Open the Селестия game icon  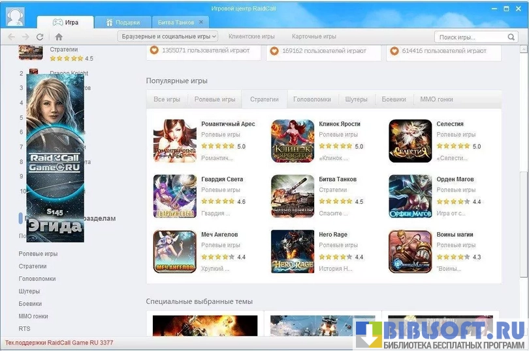(410, 141)
